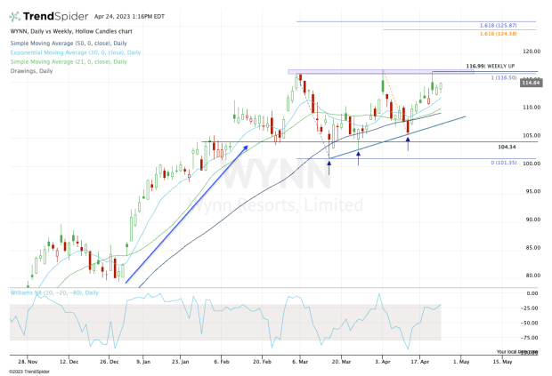Click the -50.00 Williams %R axis label
Viewport: 552px width, 376px height.
point(530,323)
